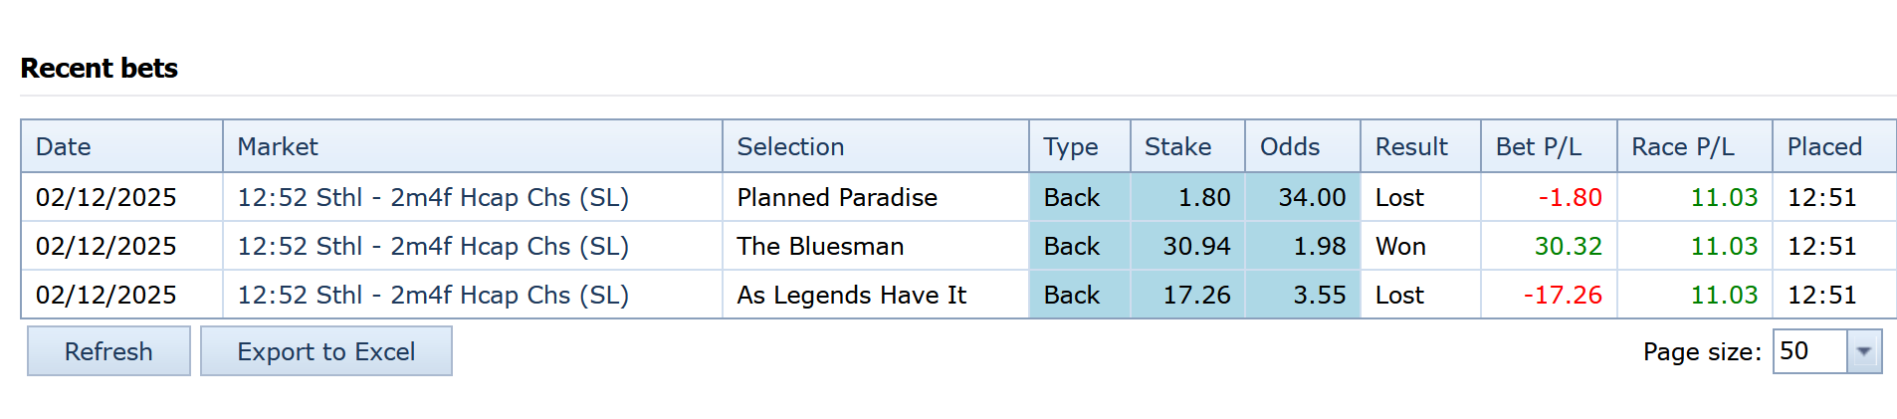Image resolution: width=1897 pixels, height=419 pixels.
Task: Open the Page size dropdown arrow
Action: pyautogui.click(x=1863, y=351)
